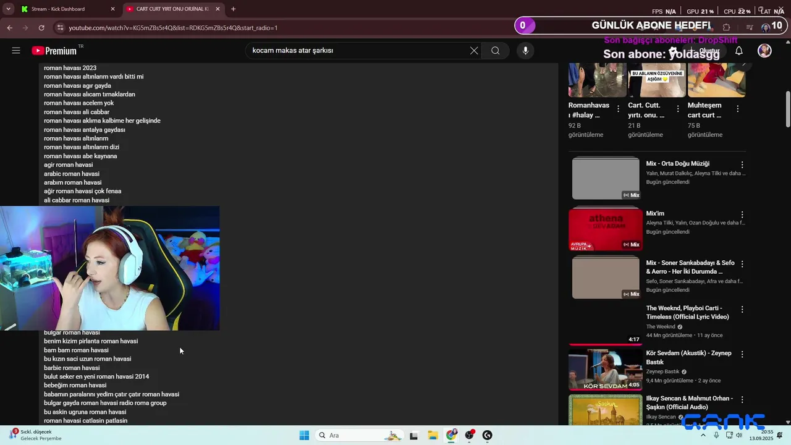Select suggestion 'roman havası acelem yok'

click(78, 103)
